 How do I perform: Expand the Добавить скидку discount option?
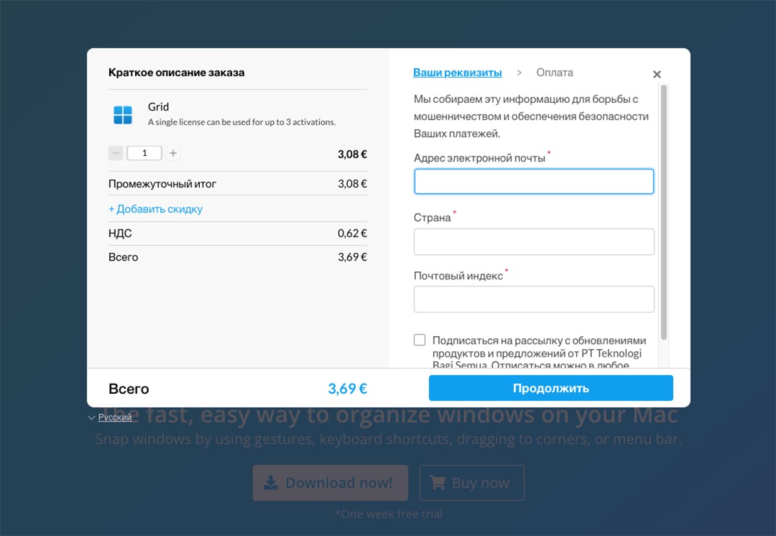tap(155, 209)
